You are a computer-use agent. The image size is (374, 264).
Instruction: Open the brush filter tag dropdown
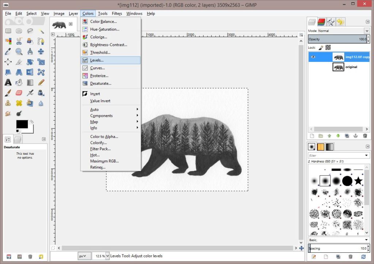click(366, 155)
